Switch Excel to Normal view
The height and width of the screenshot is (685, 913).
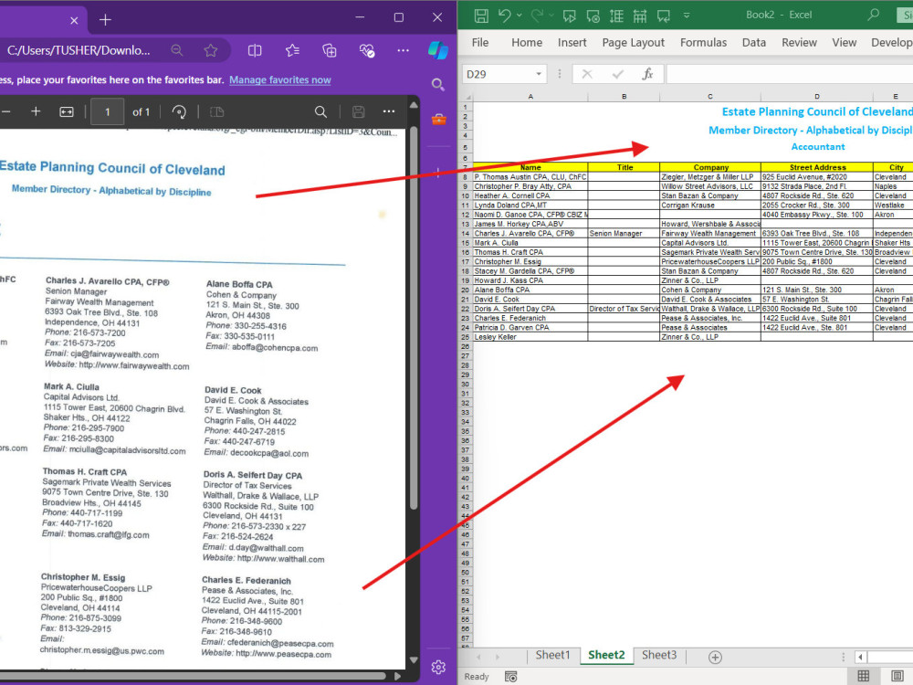click(864, 676)
